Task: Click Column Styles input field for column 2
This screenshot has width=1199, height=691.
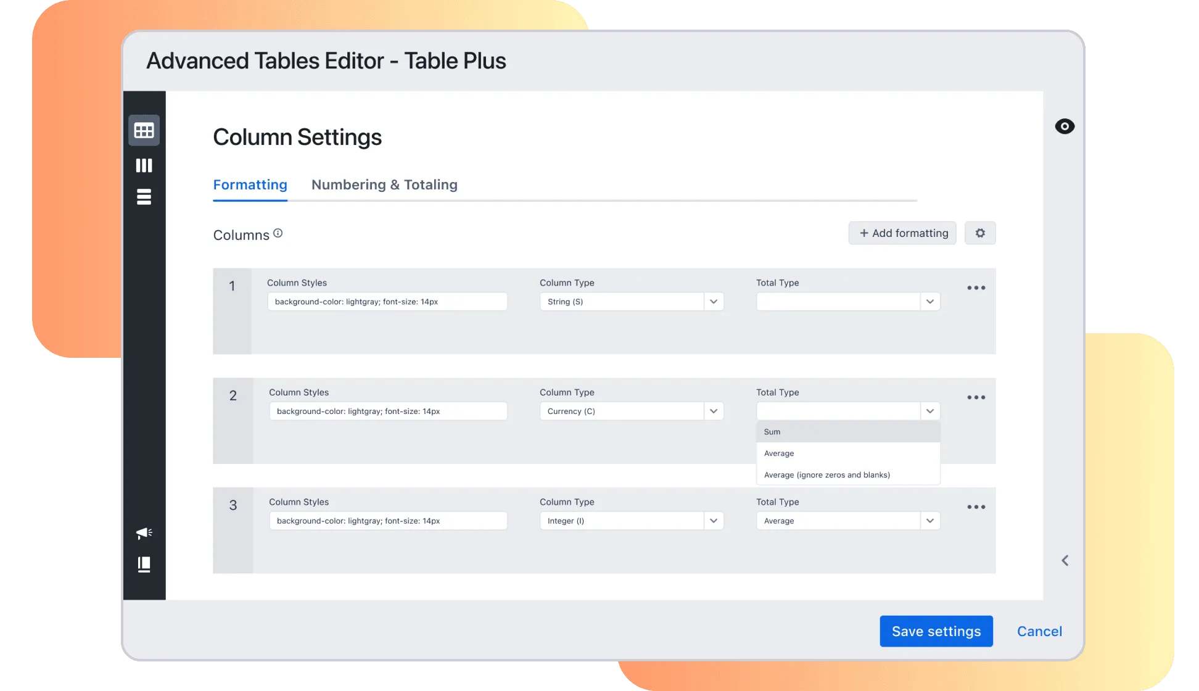Action: [388, 412]
